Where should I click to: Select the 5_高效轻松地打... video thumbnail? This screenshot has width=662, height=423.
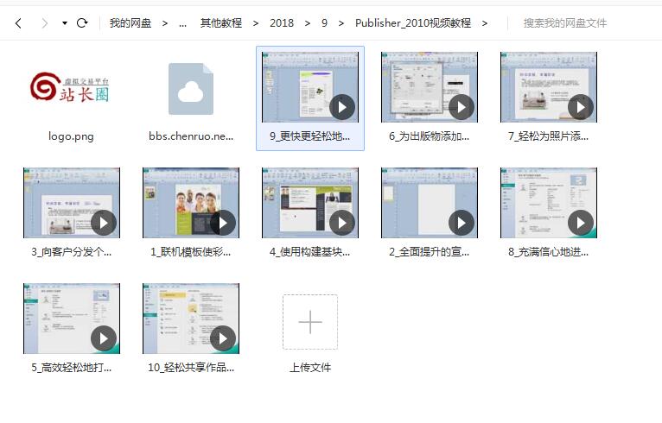72,319
